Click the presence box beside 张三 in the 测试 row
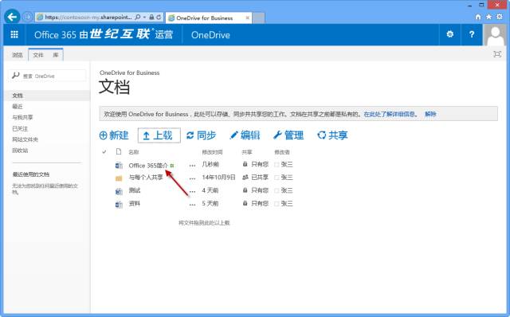The width and height of the screenshot is (510, 317). click(277, 190)
